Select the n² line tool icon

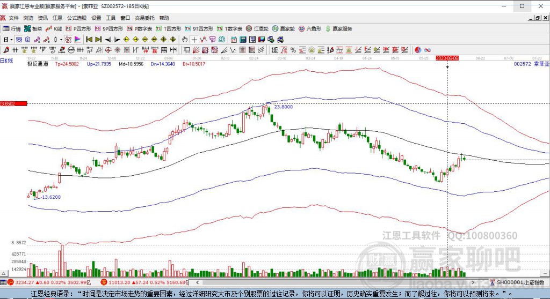90,50
